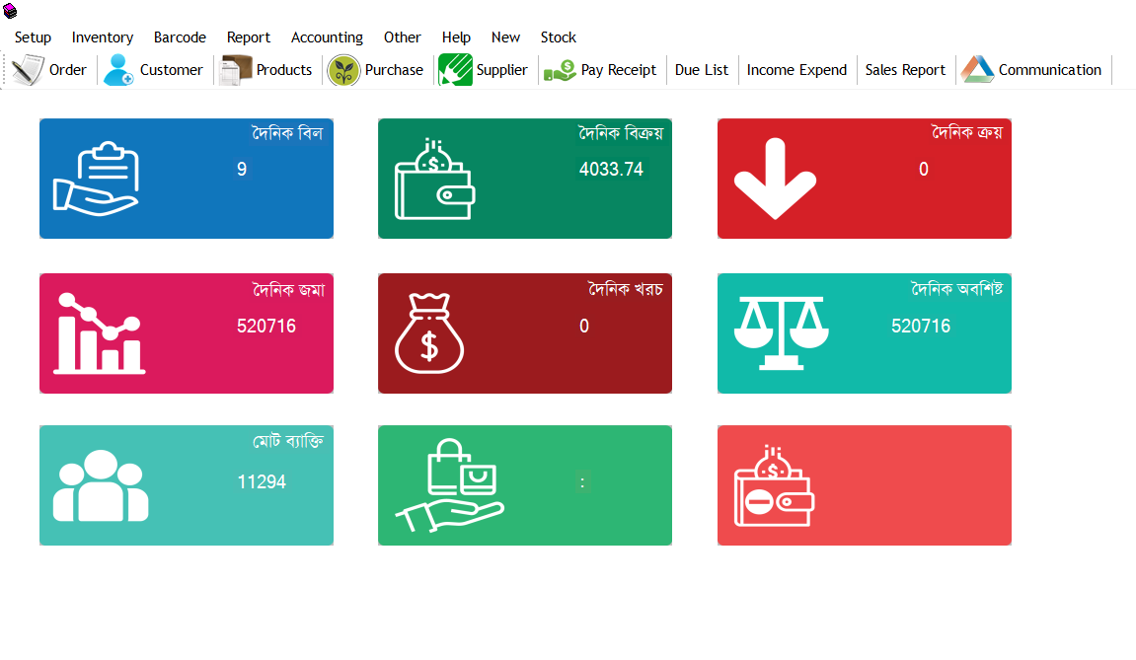Select the Pay Receipt money icon

tap(560, 70)
